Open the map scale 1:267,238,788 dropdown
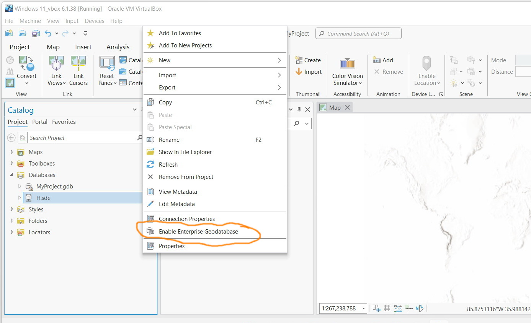Image resolution: width=531 pixels, height=323 pixels. click(364, 308)
